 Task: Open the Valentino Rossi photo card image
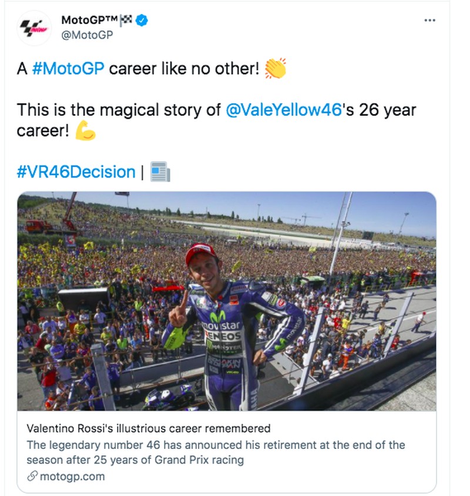point(226,301)
